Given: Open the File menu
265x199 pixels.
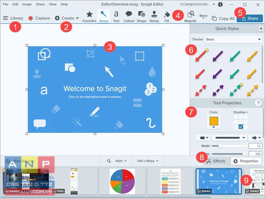Looking at the screenshot, I should click(x=6, y=4).
